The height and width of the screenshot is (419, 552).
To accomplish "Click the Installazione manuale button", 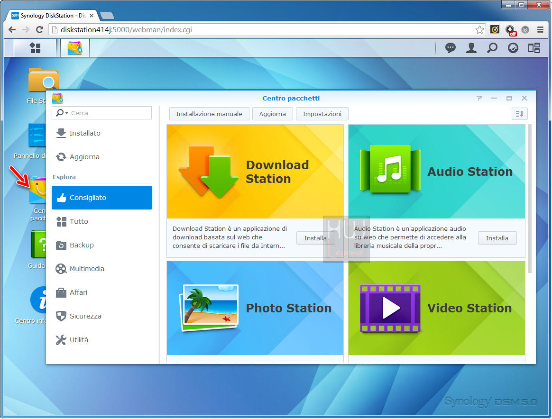I will click(x=209, y=114).
